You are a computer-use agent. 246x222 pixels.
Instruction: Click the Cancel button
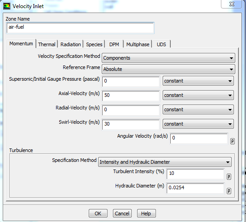(122, 213)
